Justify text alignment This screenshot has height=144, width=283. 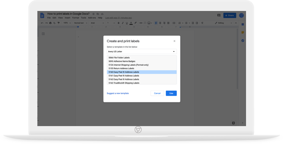168,23
